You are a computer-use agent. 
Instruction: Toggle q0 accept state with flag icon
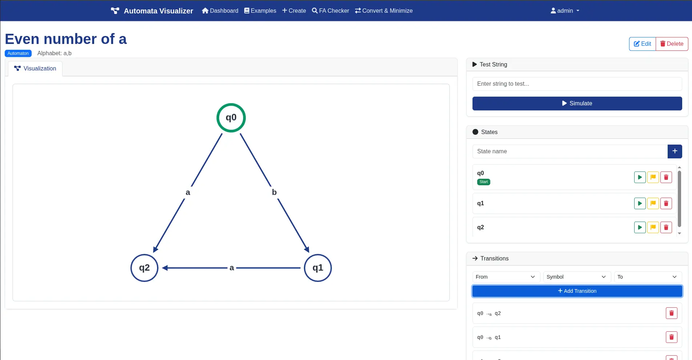click(x=653, y=177)
